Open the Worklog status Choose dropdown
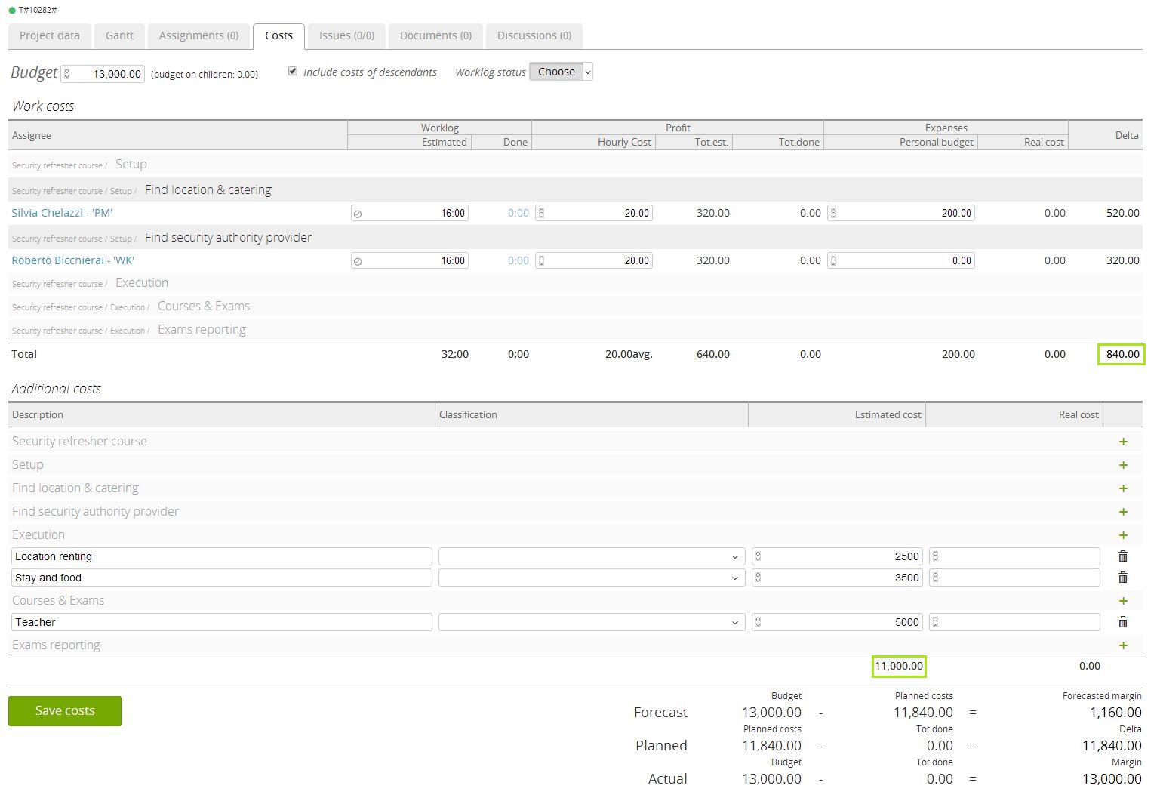The height and width of the screenshot is (804, 1160). coord(561,72)
